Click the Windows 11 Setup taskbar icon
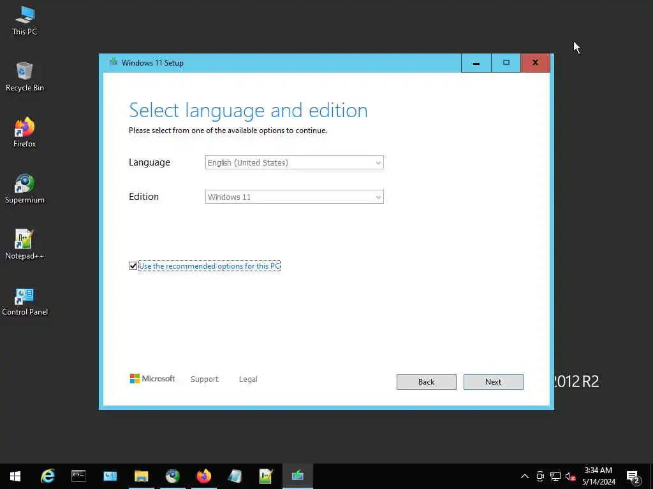 tap(297, 476)
